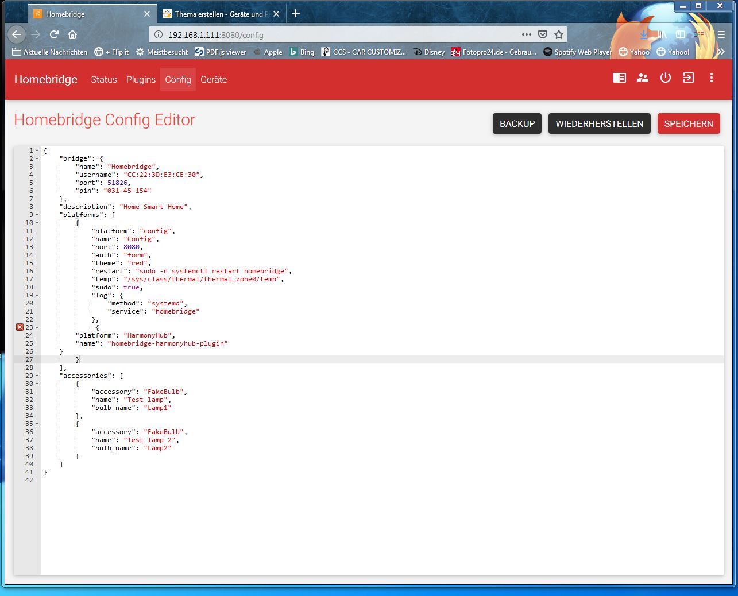Viewport: 738px width, 596px height.
Task: Open the Homebridge log viewer icon
Action: 619,78
